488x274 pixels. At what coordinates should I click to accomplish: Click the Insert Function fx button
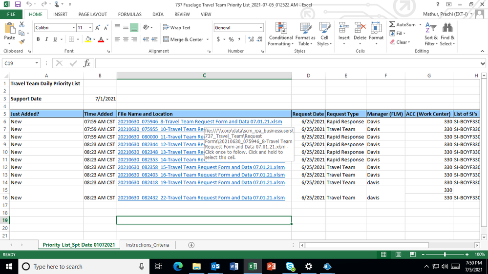click(87, 63)
